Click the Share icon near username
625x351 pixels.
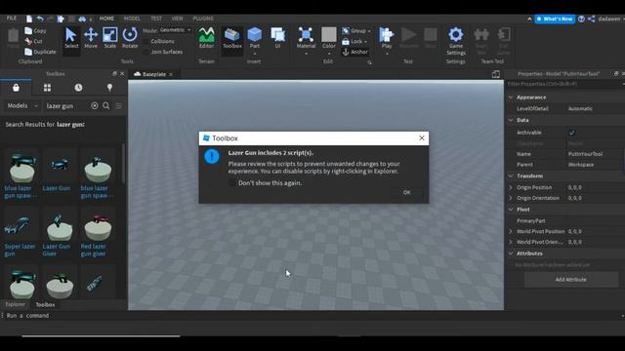[x=592, y=19]
